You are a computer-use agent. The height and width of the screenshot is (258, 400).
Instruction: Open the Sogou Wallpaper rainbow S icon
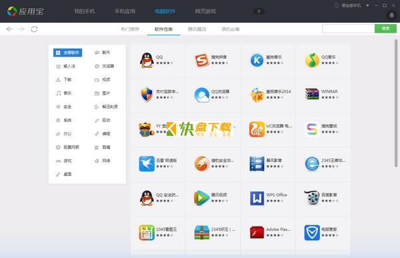(x=312, y=129)
